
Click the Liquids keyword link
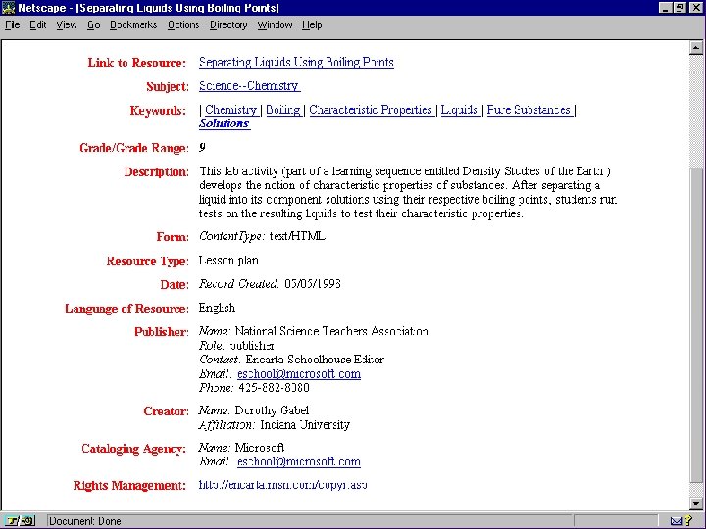(459, 110)
